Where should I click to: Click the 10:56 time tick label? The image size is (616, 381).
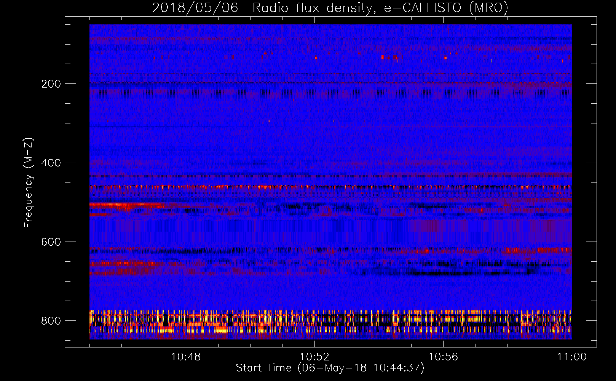tap(443, 357)
